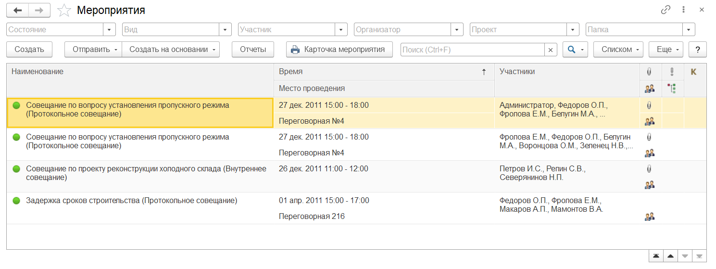Open Отчеты reports

point(253,49)
